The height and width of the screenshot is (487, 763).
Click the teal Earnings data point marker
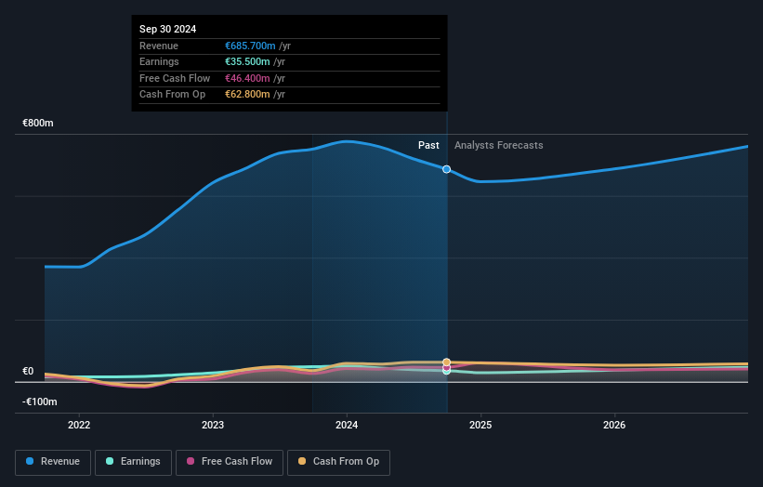click(x=446, y=371)
